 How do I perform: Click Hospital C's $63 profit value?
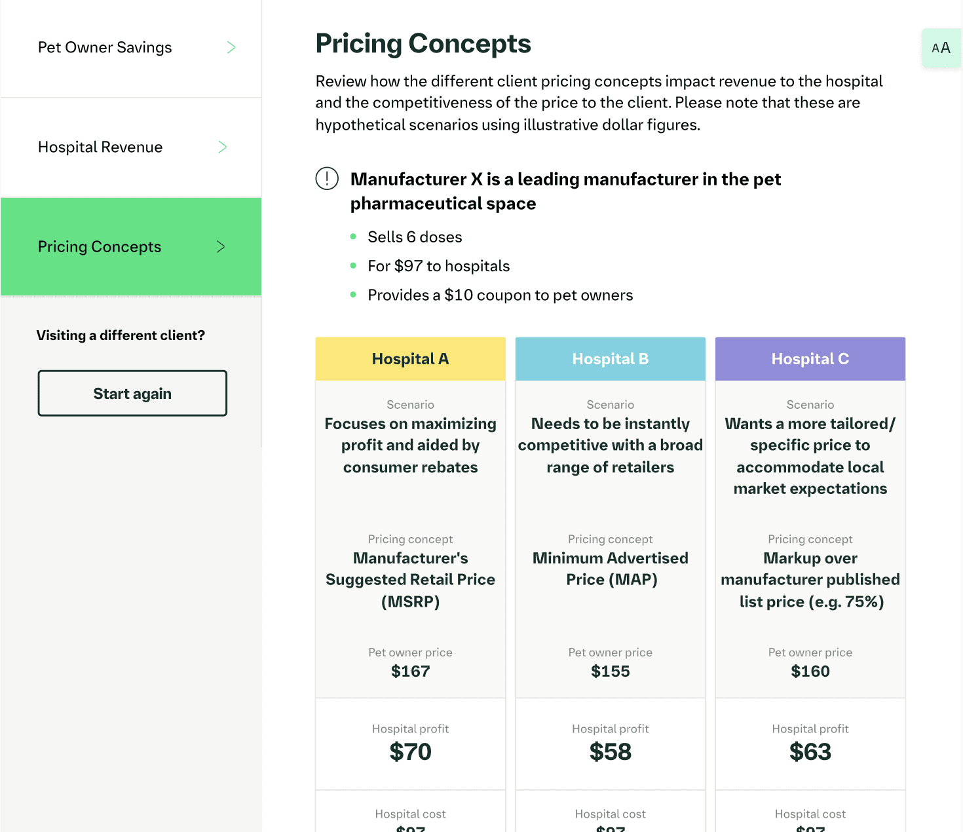[x=810, y=751]
